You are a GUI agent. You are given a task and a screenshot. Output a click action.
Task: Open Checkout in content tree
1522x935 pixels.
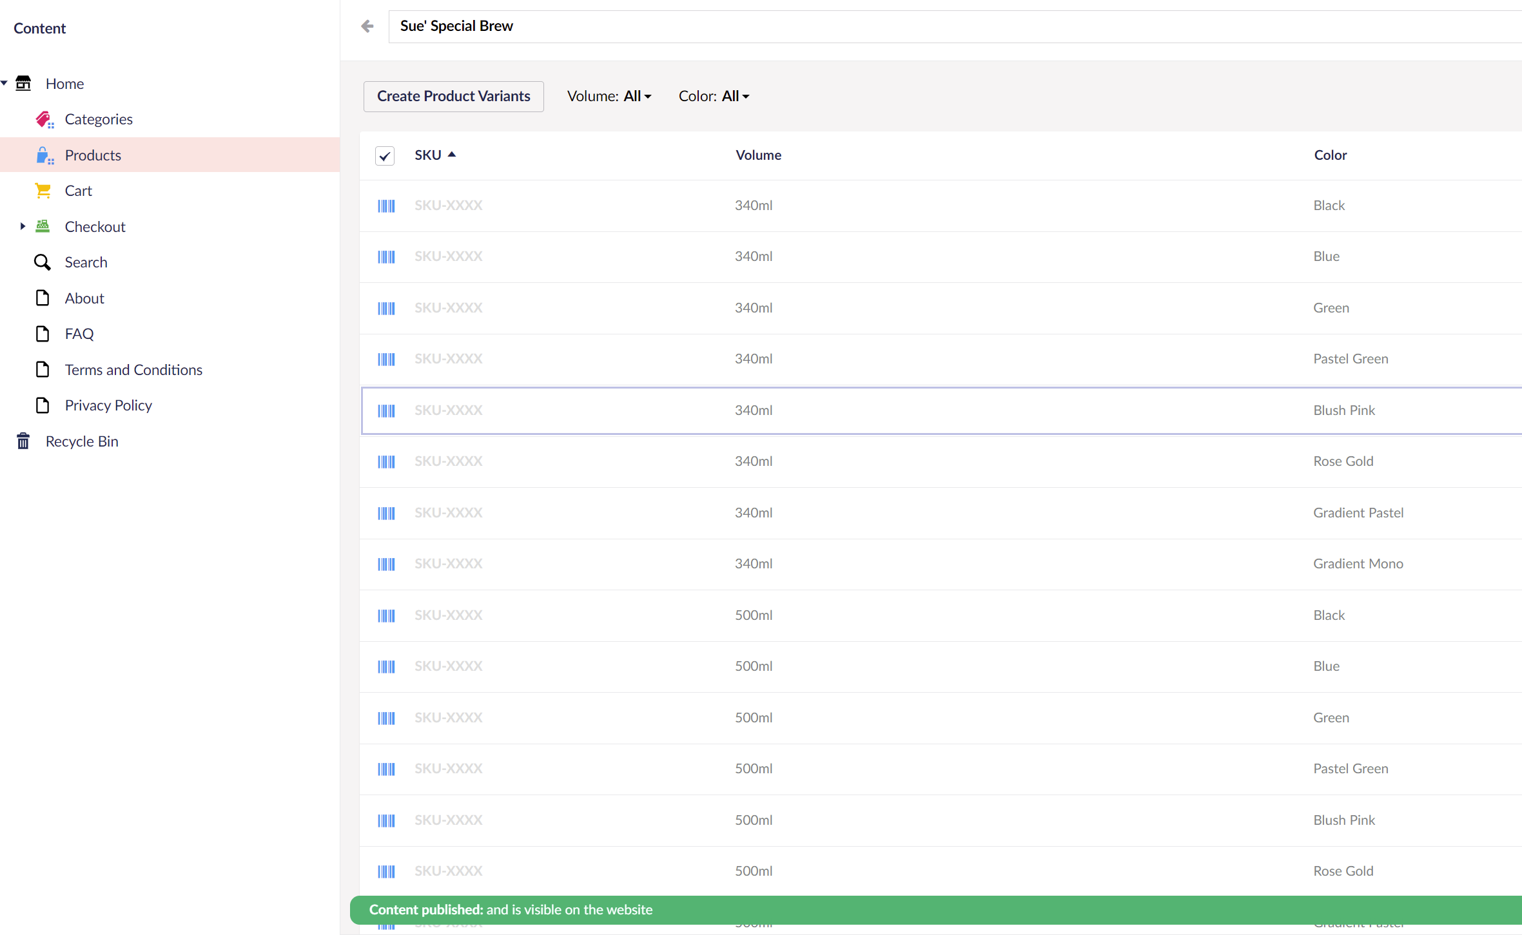95,227
